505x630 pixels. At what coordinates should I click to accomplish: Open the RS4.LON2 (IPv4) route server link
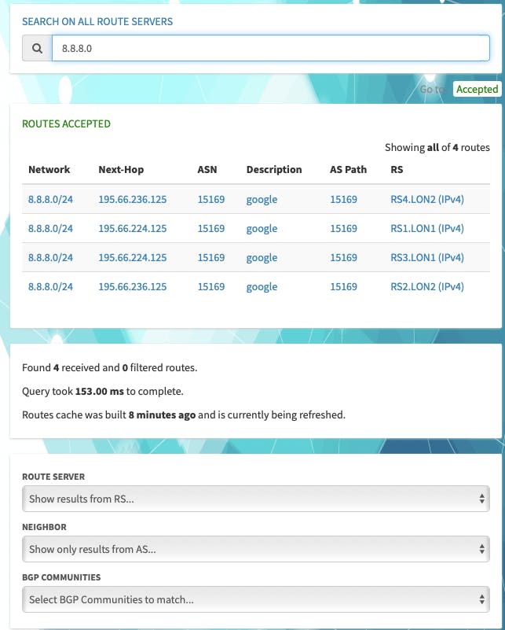(x=426, y=200)
